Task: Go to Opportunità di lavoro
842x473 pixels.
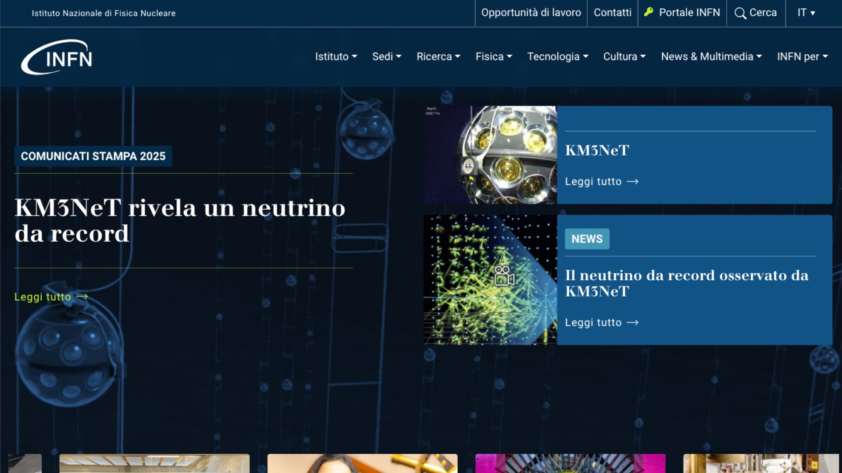Action: (531, 13)
